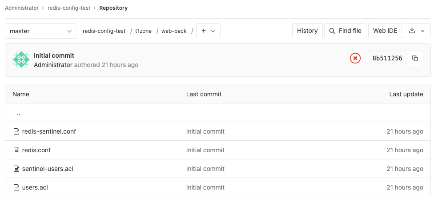The height and width of the screenshot is (202, 434).
Task: Click the sentinel-users.acl file icon
Action: (x=16, y=169)
